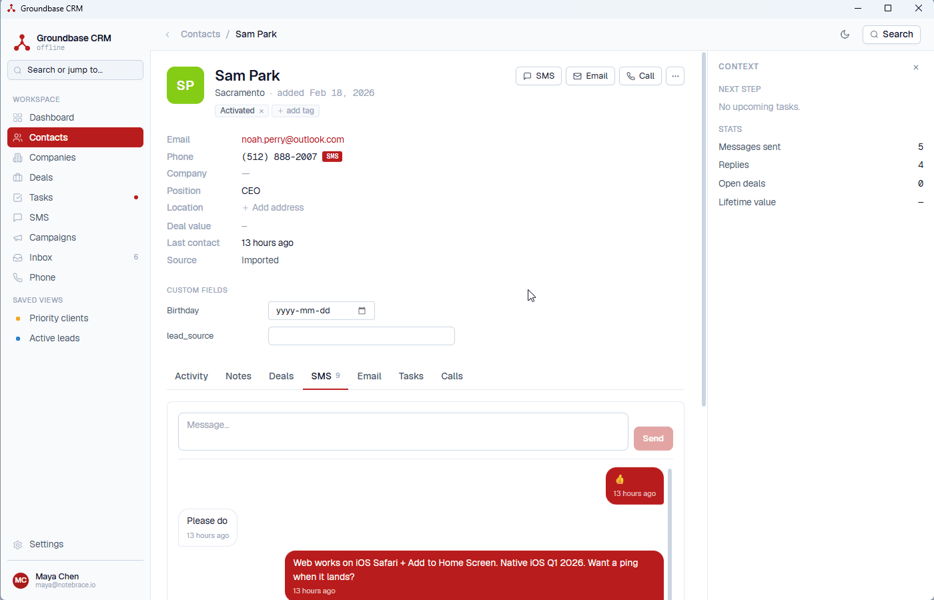Open Companies in the sidebar
Screen dimensions: 934x600
75,157
